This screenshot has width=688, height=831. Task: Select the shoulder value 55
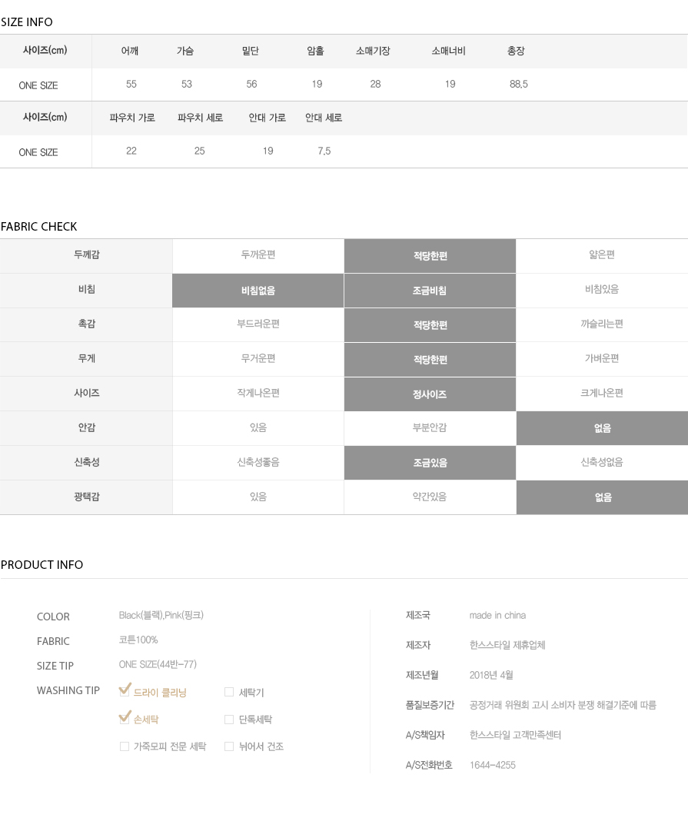point(131,85)
